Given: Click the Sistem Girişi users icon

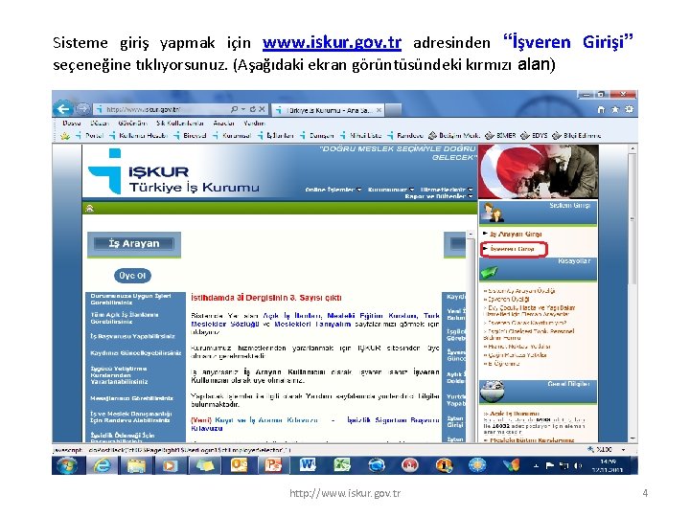Looking at the screenshot, I should click(x=493, y=212).
